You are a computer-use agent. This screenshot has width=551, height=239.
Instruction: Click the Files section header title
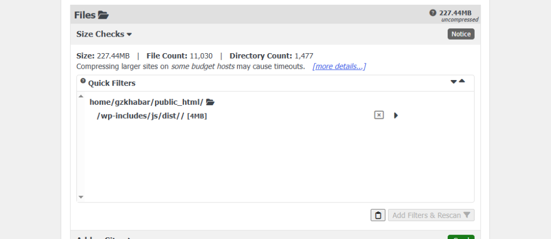(84, 15)
